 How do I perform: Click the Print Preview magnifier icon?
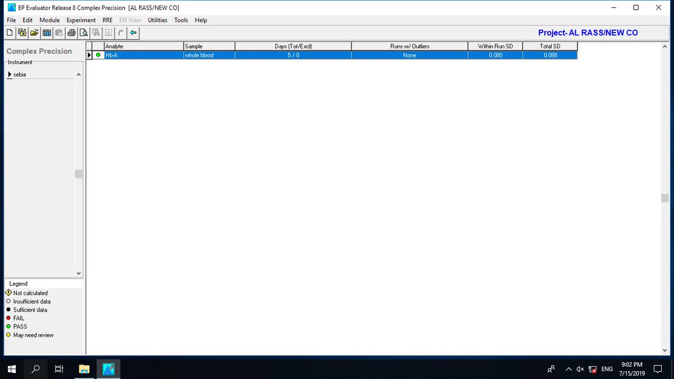pyautogui.click(x=83, y=33)
